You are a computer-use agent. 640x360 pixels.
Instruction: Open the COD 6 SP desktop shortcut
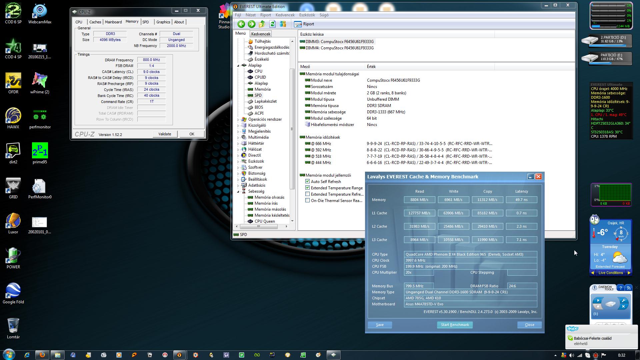click(x=13, y=13)
